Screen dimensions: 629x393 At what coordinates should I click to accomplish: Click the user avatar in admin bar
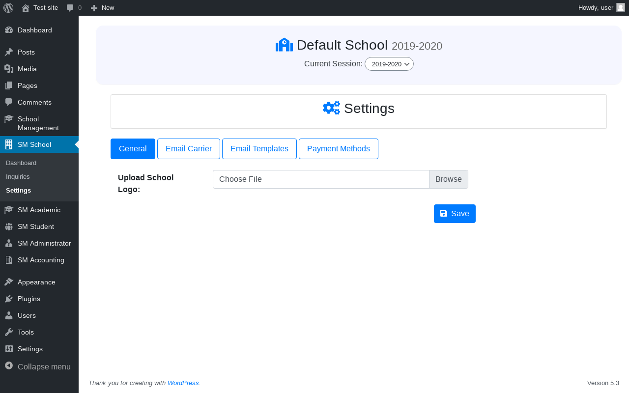[621, 7]
